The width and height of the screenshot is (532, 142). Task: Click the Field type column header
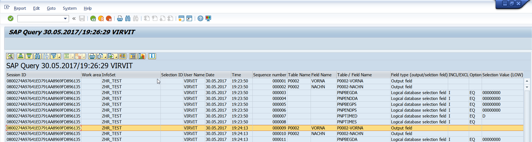point(419,75)
